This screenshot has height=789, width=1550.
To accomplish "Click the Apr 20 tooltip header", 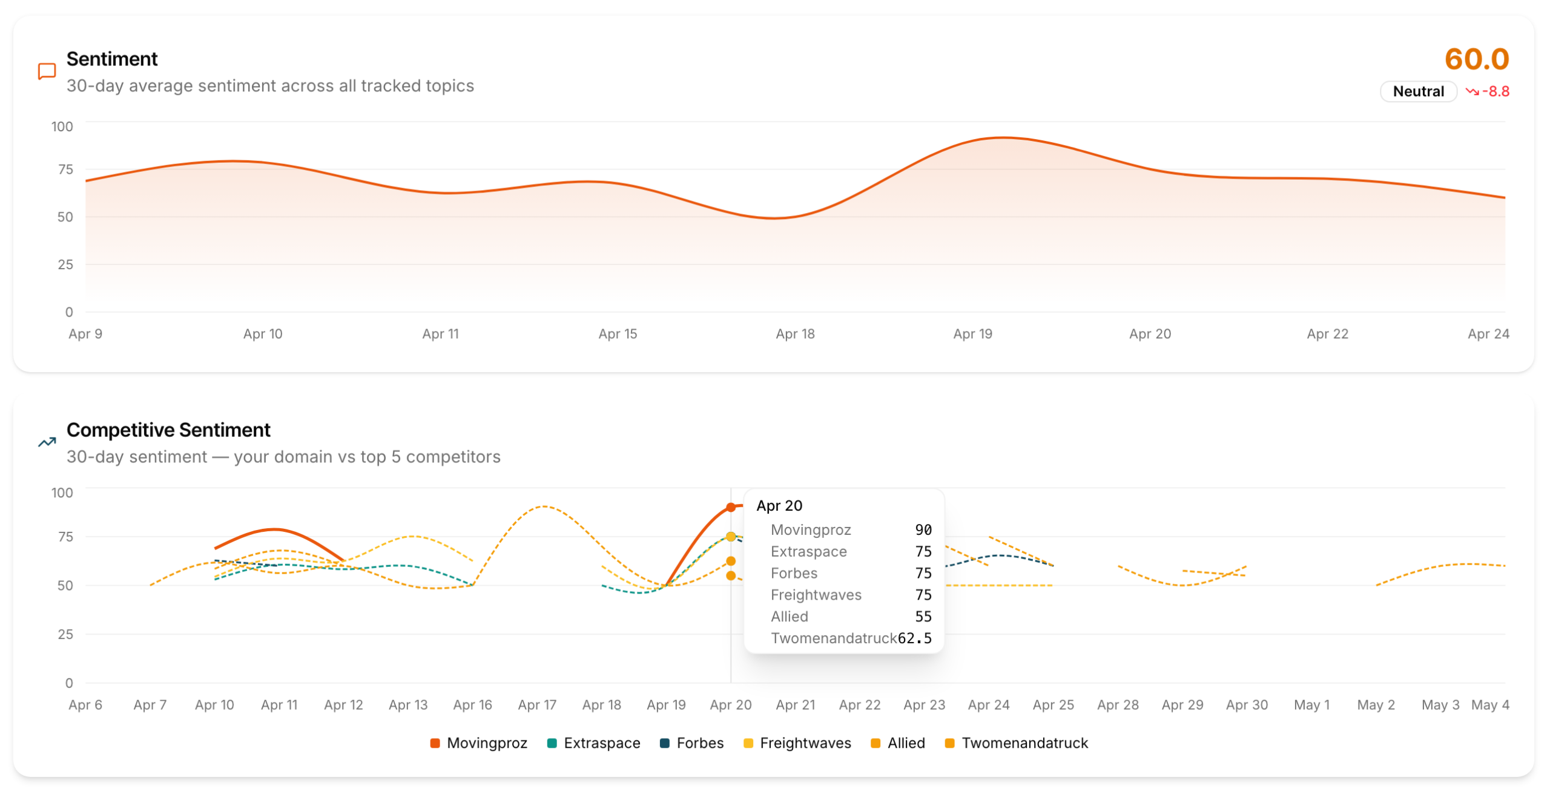I will [779, 506].
